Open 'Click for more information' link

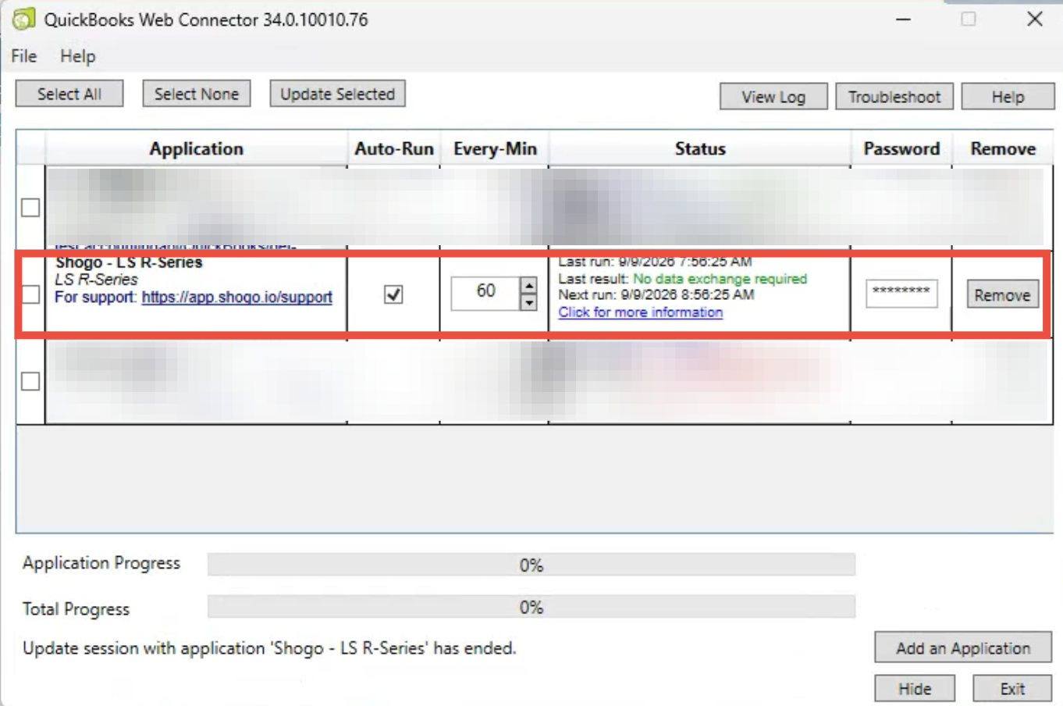tap(641, 312)
